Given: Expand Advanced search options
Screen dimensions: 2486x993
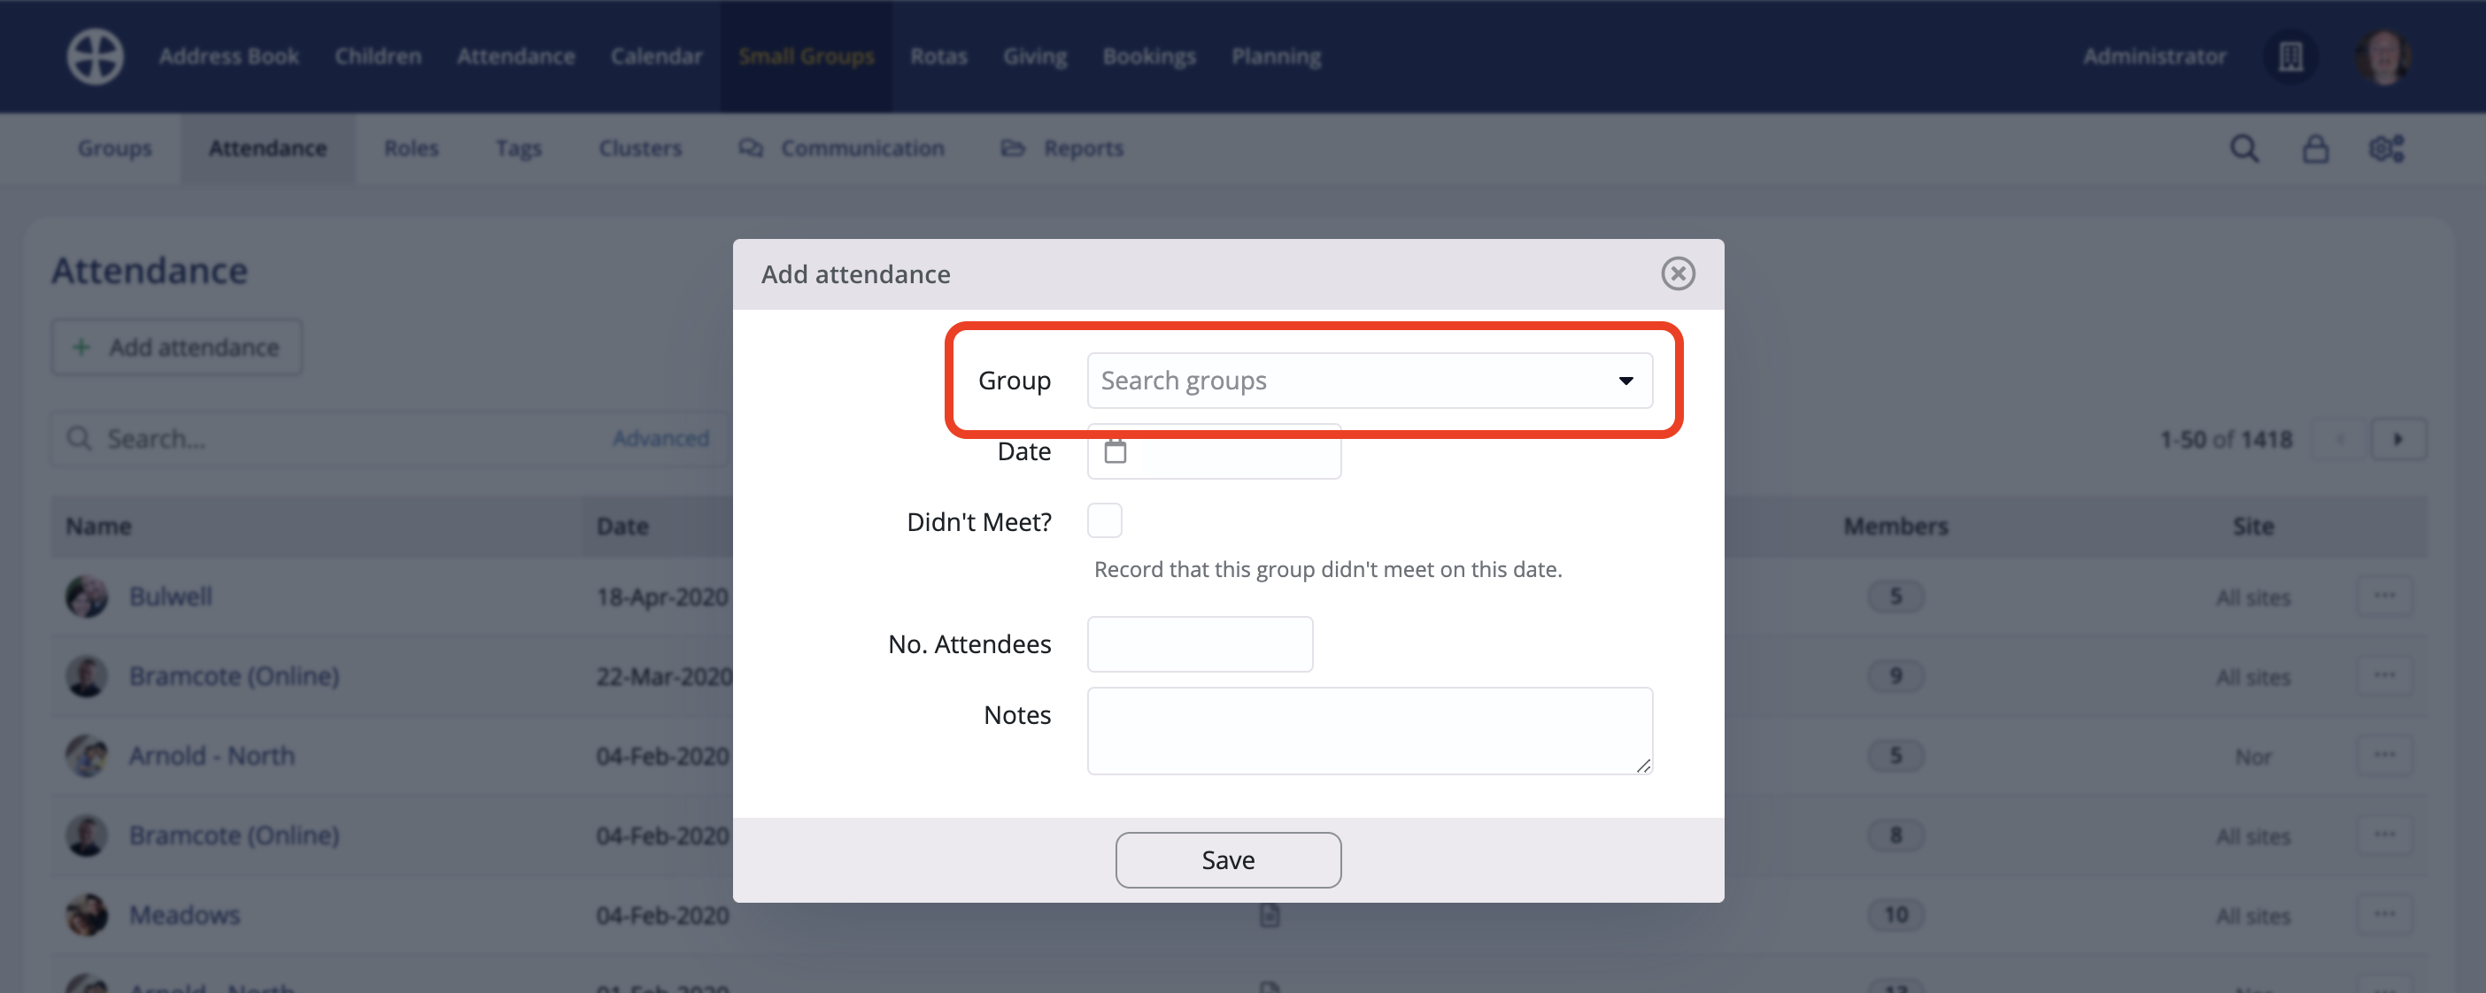Looking at the screenshot, I should pyautogui.click(x=660, y=437).
